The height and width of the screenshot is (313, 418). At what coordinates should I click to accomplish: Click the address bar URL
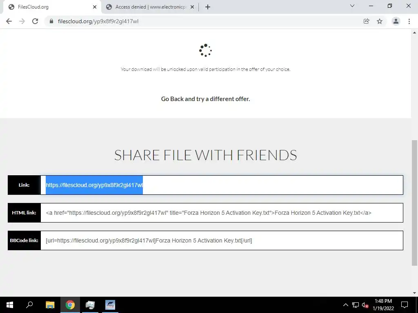(x=98, y=21)
